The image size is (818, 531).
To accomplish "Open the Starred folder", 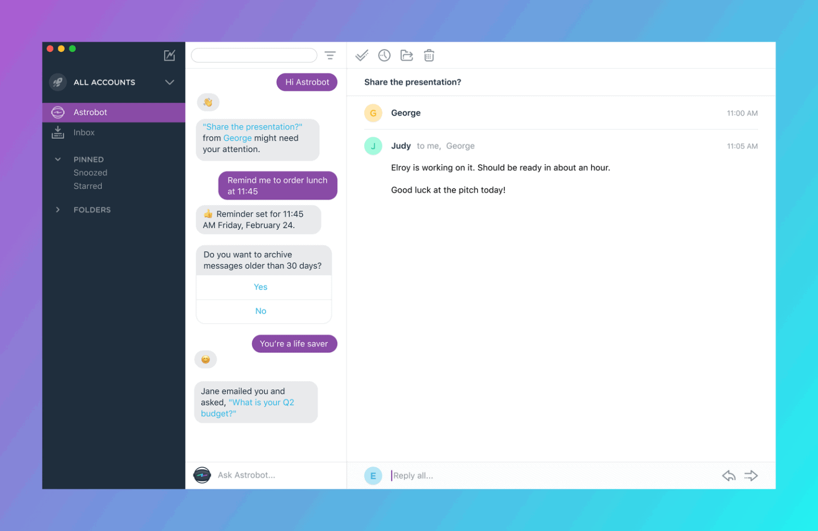I will tap(88, 186).
